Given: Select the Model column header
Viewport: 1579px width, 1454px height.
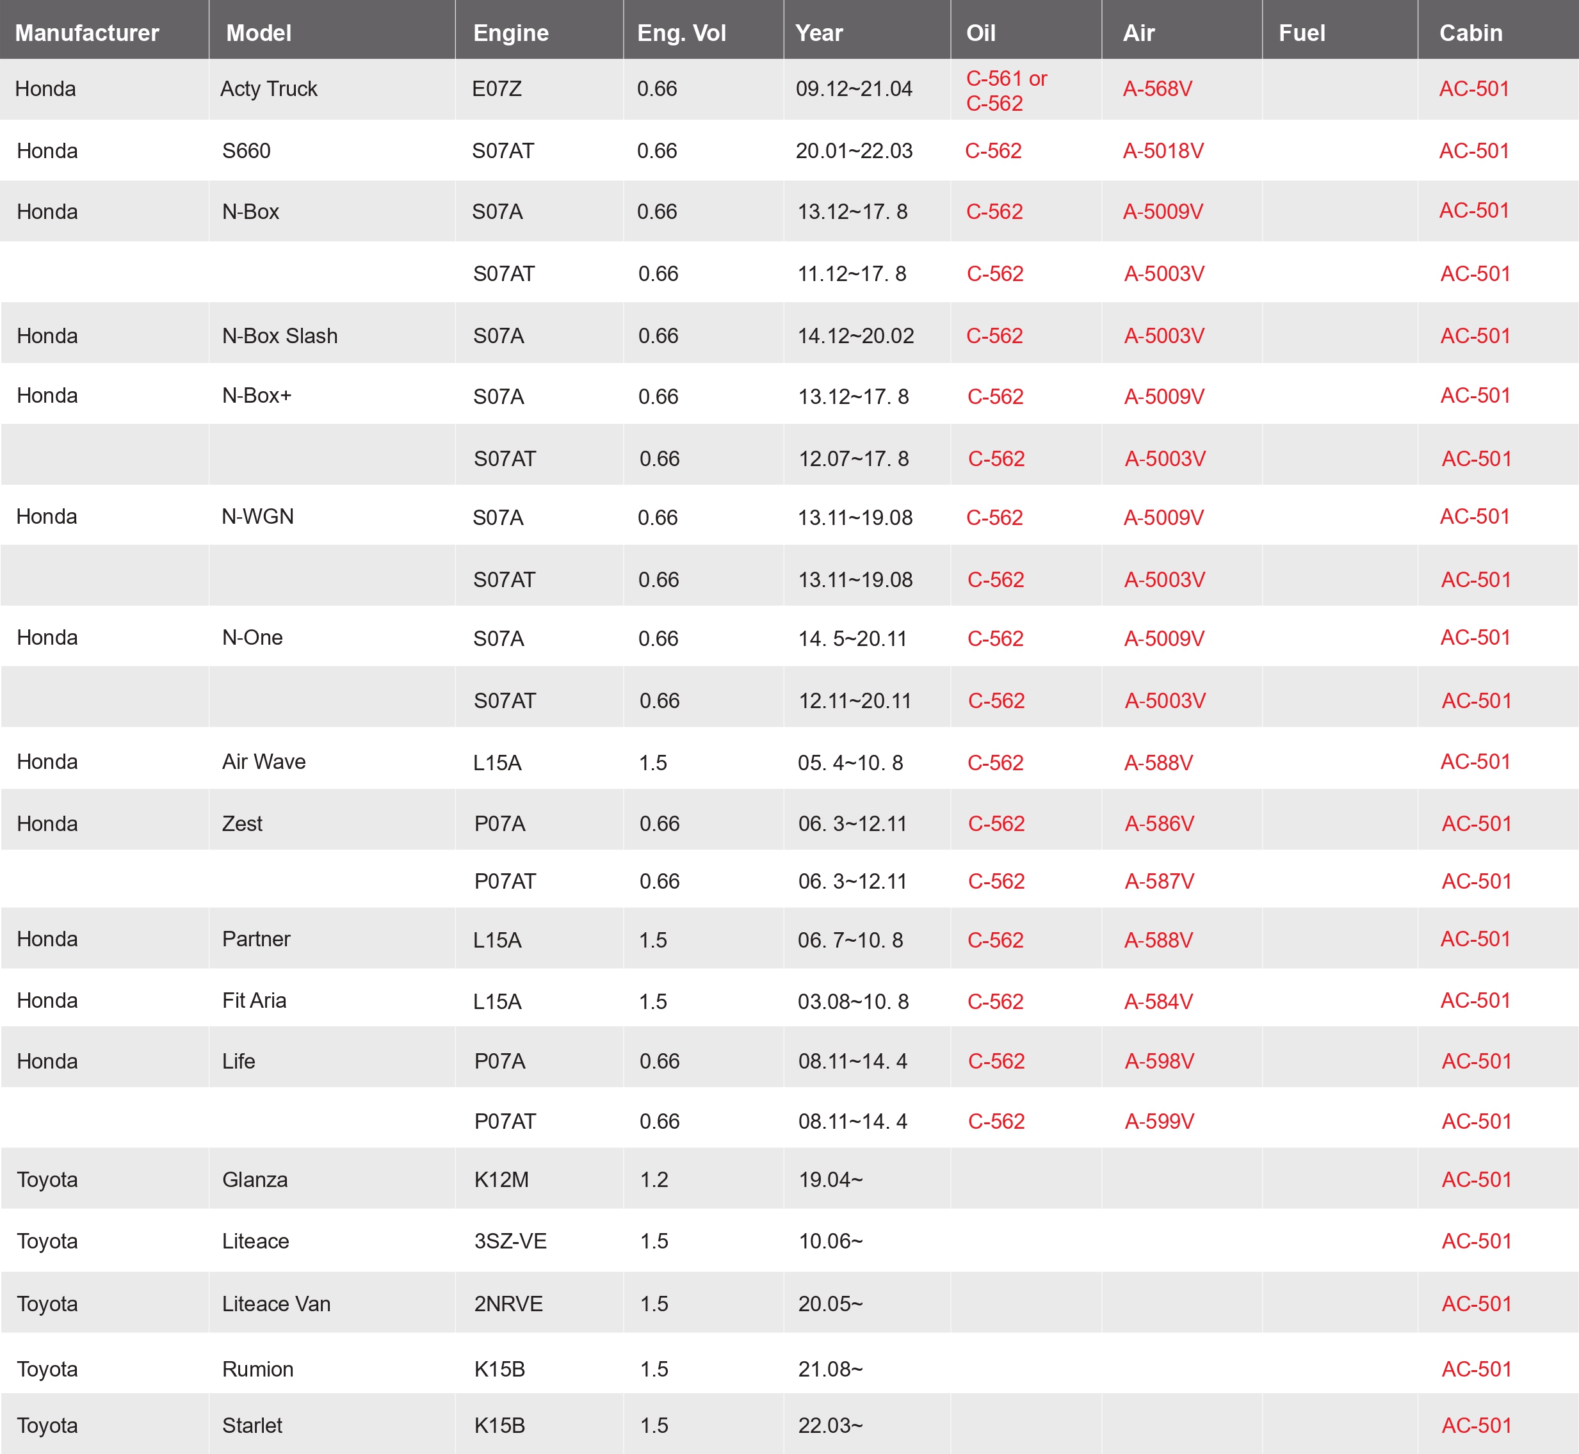Looking at the screenshot, I should pos(259,33).
